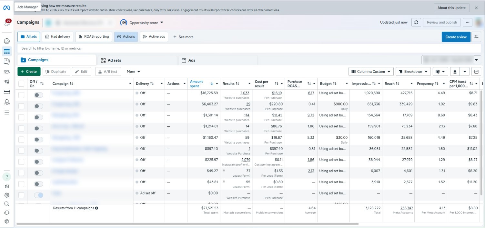Sort the Campaign column arrows

click(x=71, y=84)
